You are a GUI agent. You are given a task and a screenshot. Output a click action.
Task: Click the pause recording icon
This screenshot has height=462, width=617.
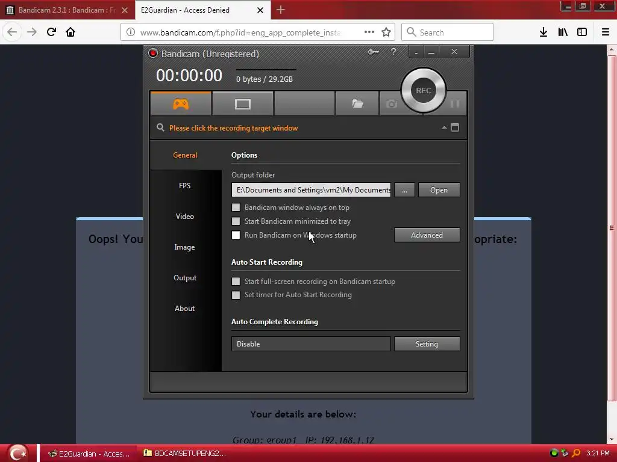(x=455, y=103)
